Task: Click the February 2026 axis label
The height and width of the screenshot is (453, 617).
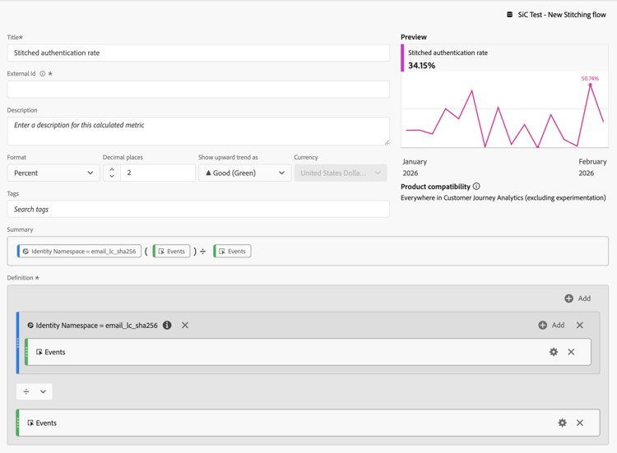Action: (x=592, y=167)
